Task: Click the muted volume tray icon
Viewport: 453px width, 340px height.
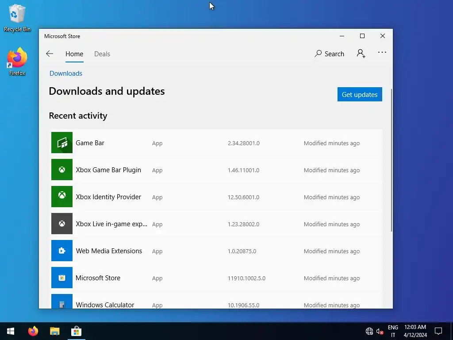Action: click(x=380, y=331)
